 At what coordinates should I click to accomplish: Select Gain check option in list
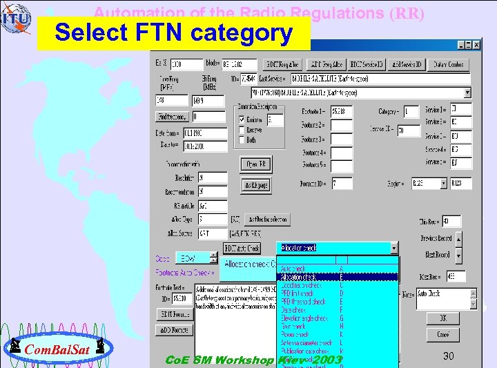click(338, 326)
